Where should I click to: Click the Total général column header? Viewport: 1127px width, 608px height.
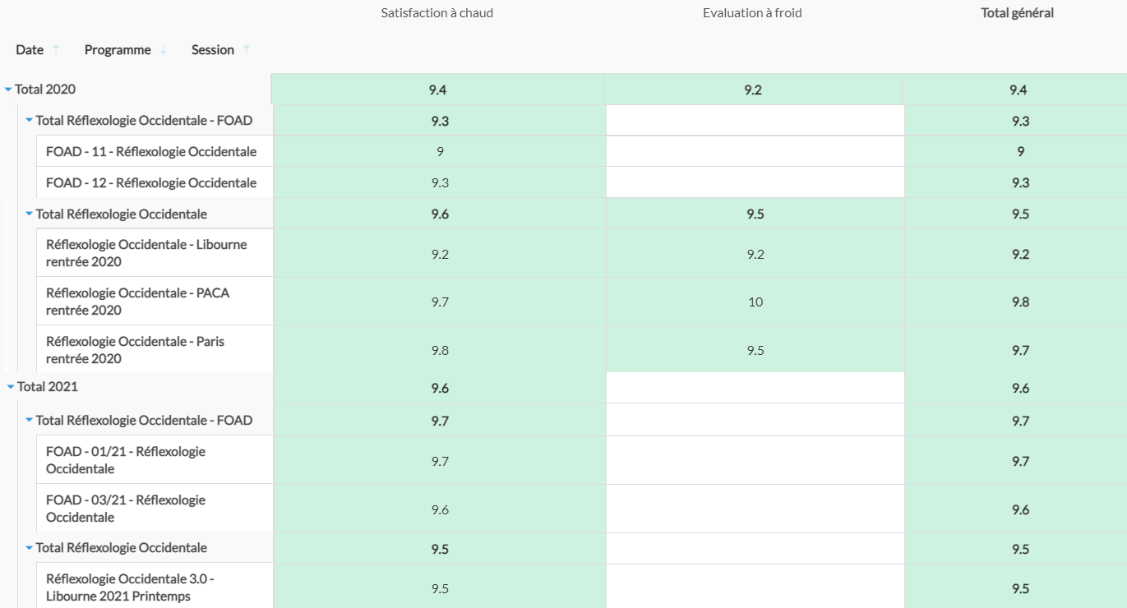[x=1018, y=13]
